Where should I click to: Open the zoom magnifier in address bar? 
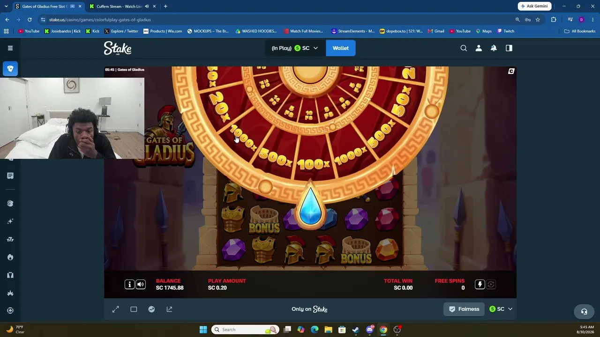[517, 20]
